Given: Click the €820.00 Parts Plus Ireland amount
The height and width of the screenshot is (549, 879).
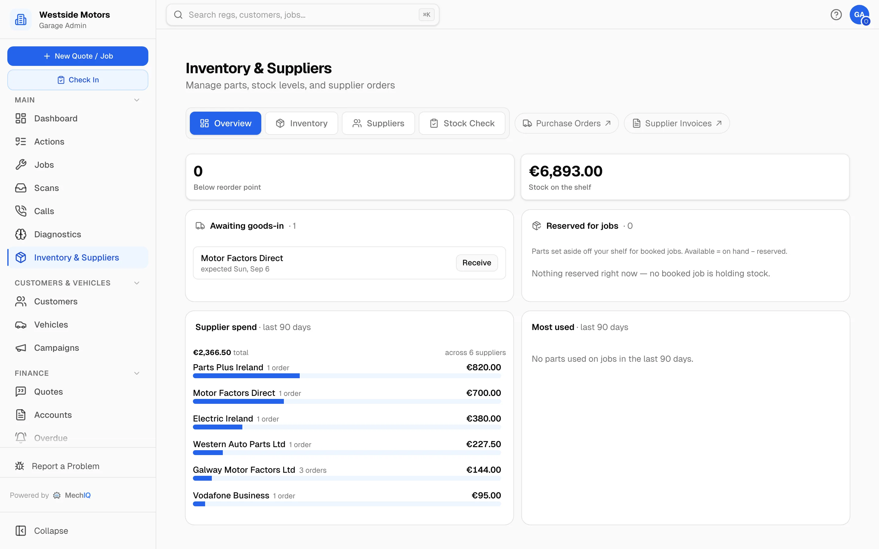Looking at the screenshot, I should coord(483,367).
